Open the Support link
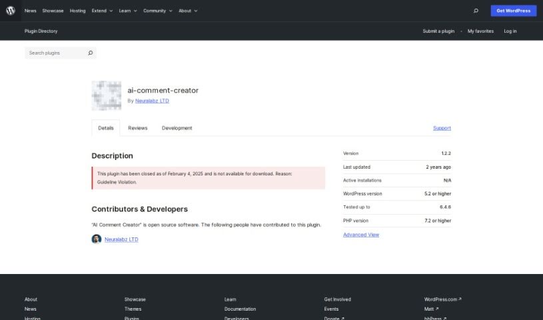 click(x=442, y=128)
